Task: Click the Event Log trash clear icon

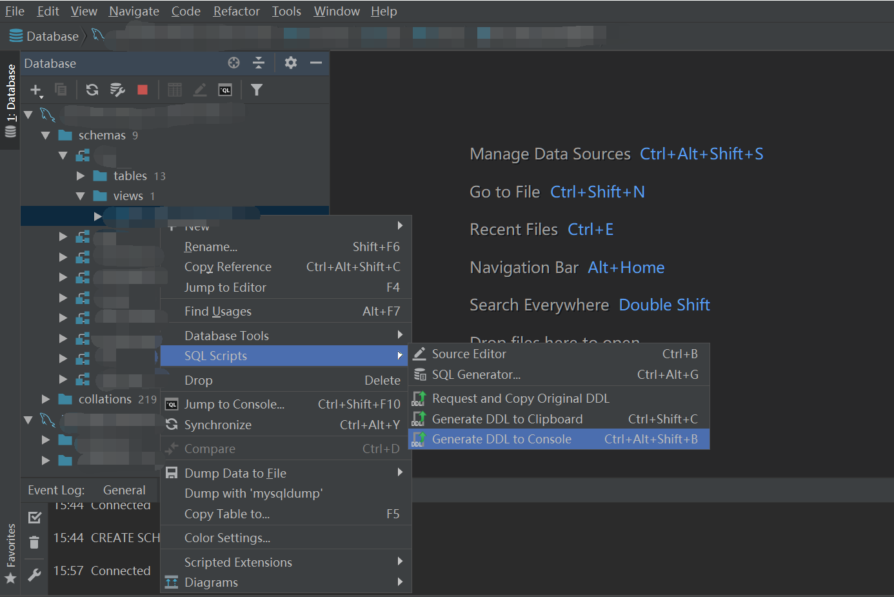Action: (34, 542)
